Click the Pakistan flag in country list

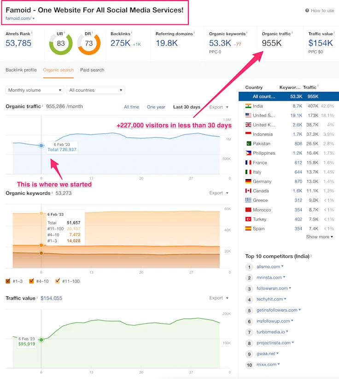tap(248, 144)
